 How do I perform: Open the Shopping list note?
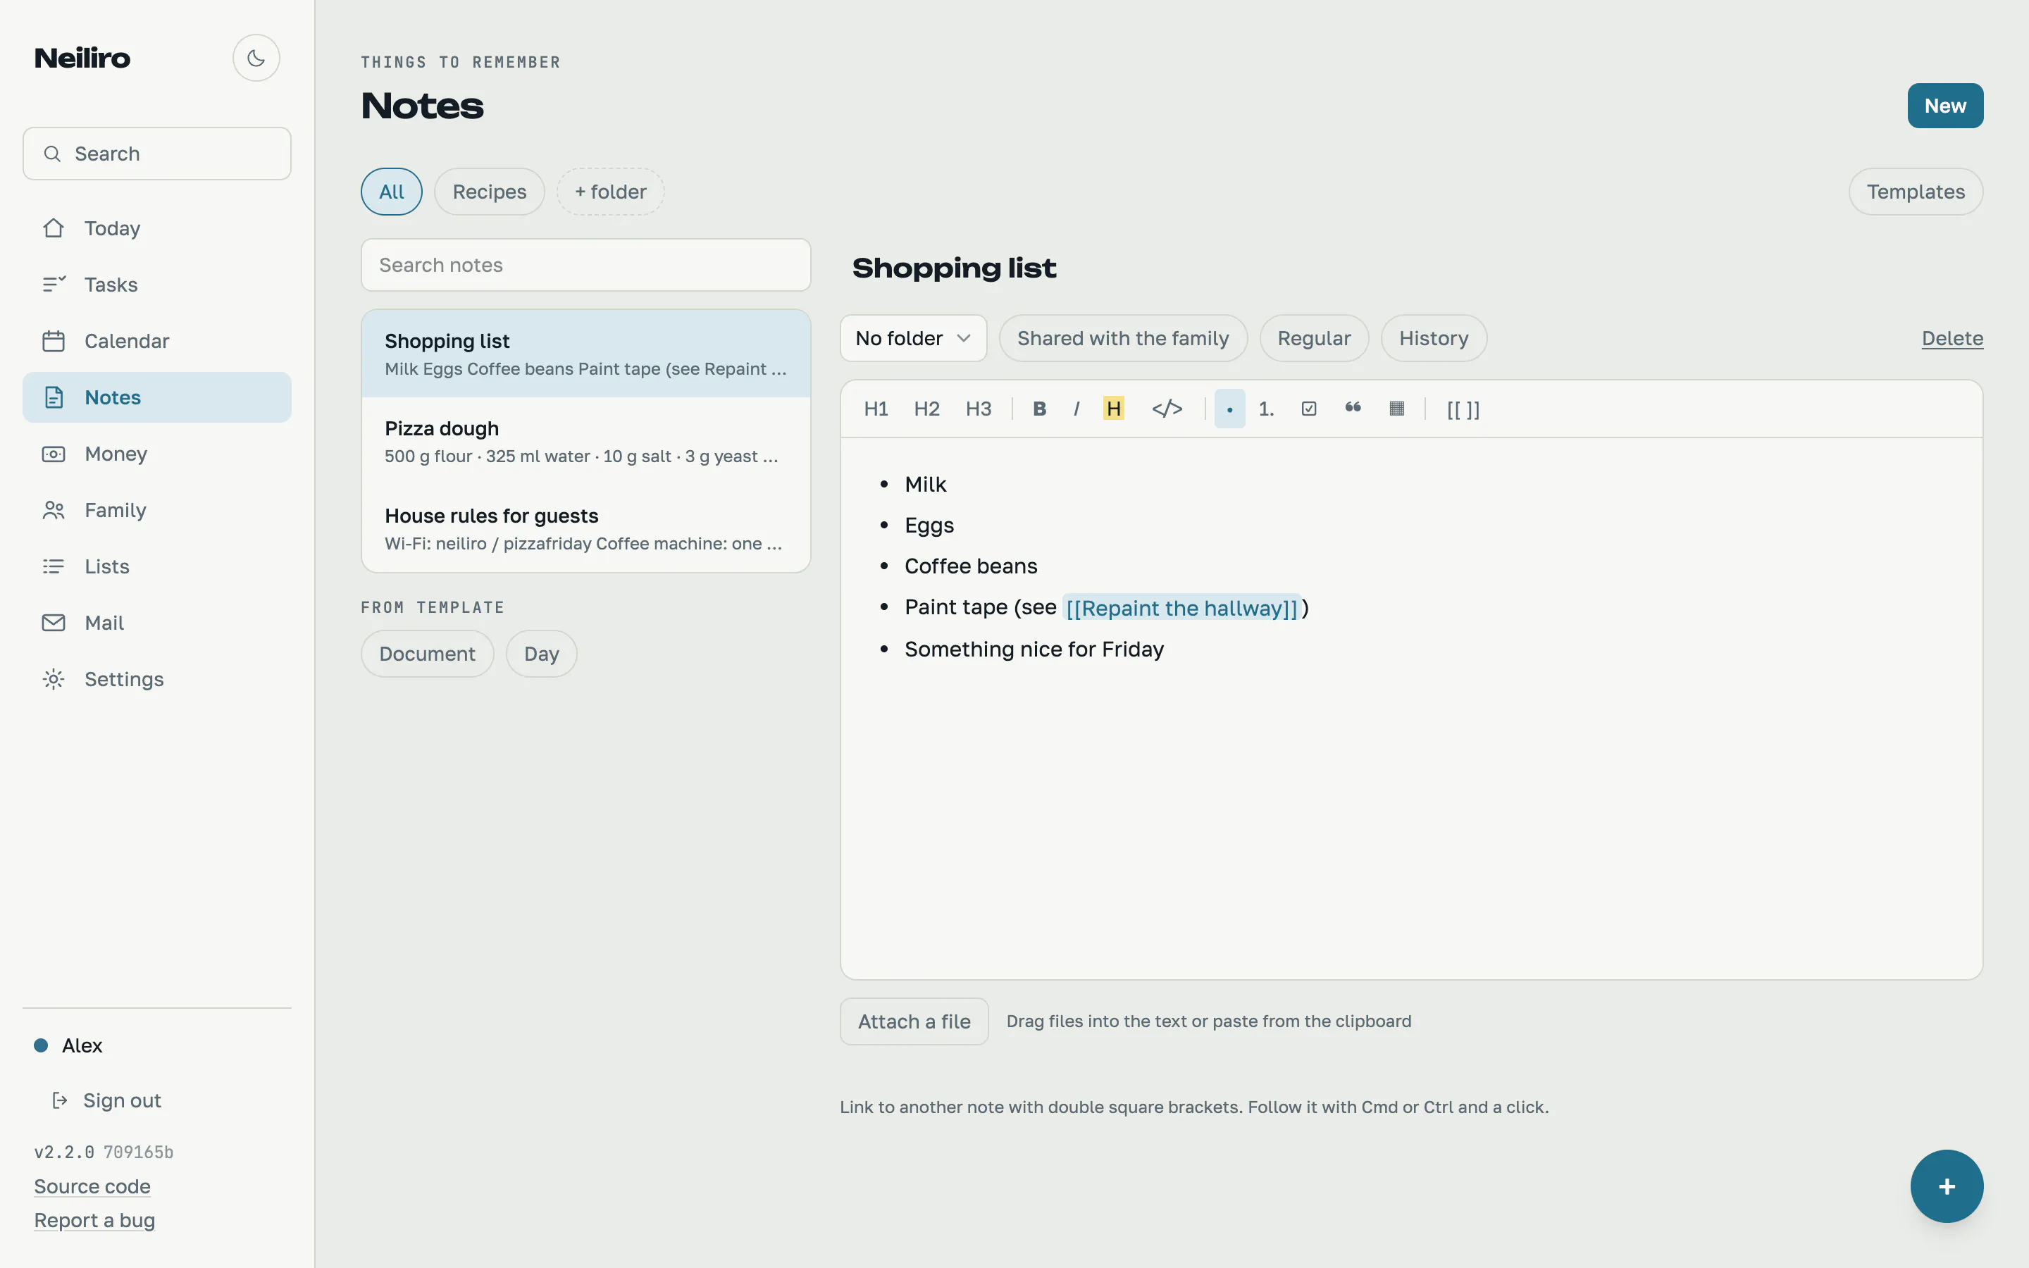click(585, 353)
